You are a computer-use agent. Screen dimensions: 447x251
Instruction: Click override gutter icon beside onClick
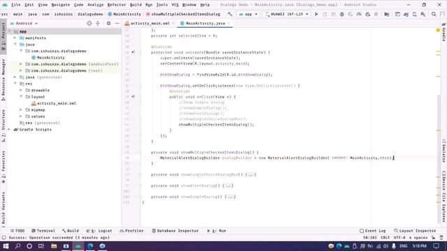[x=133, y=97]
